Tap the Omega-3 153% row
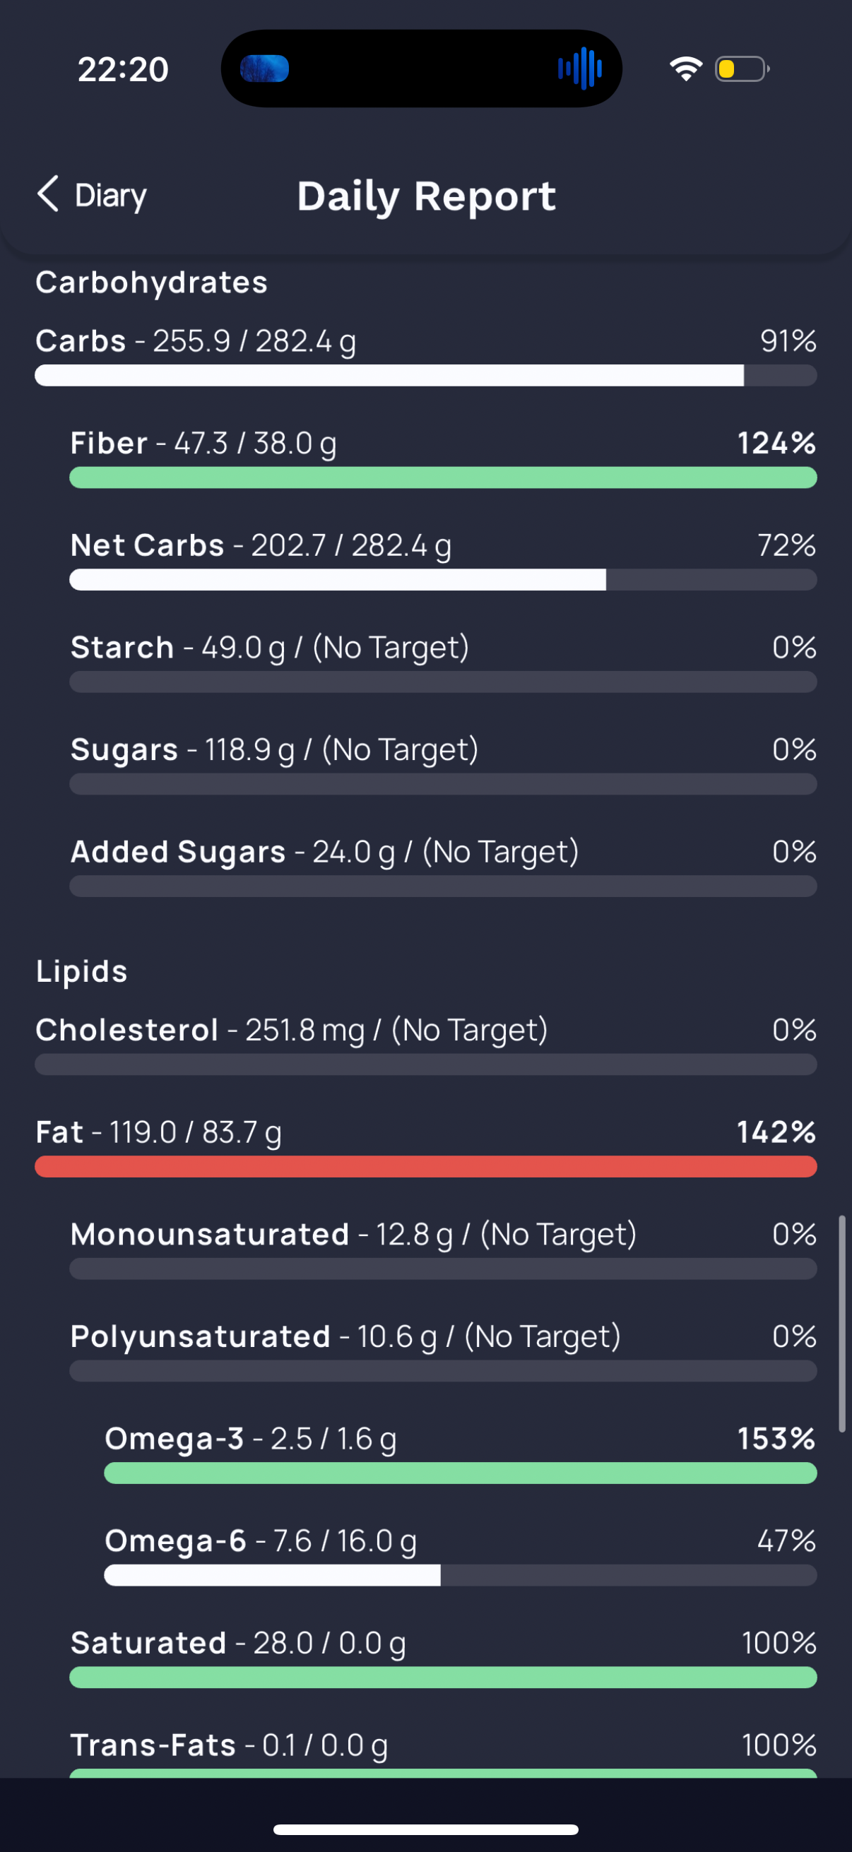 (x=460, y=1452)
